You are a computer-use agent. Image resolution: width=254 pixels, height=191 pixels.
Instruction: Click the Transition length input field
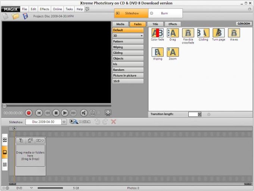point(193,114)
